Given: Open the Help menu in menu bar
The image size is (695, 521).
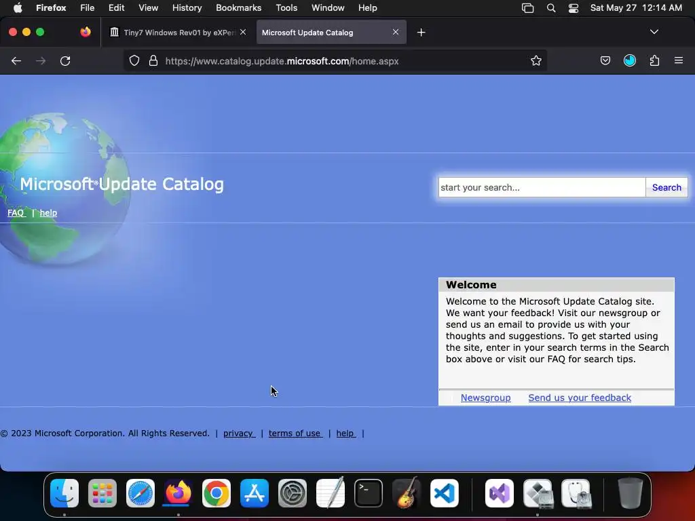Looking at the screenshot, I should pyautogui.click(x=367, y=8).
